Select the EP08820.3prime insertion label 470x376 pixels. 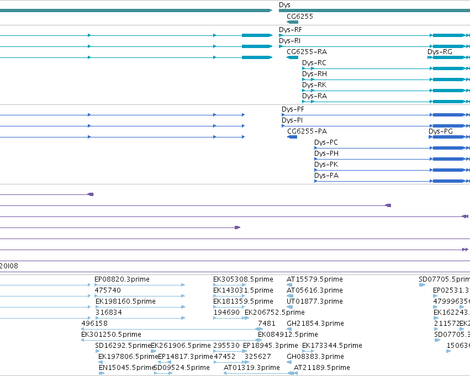point(122,279)
